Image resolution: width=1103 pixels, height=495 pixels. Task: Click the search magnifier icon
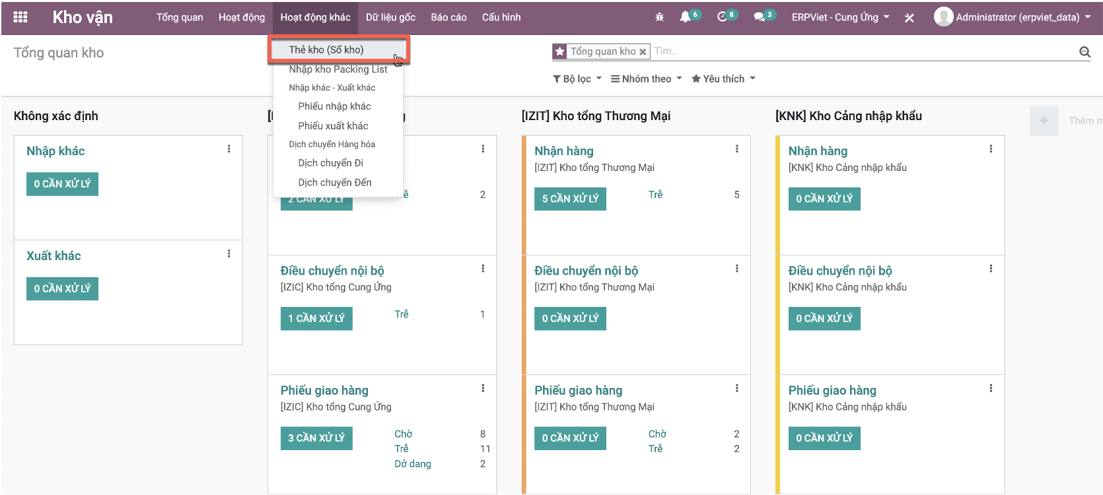coord(1085,51)
